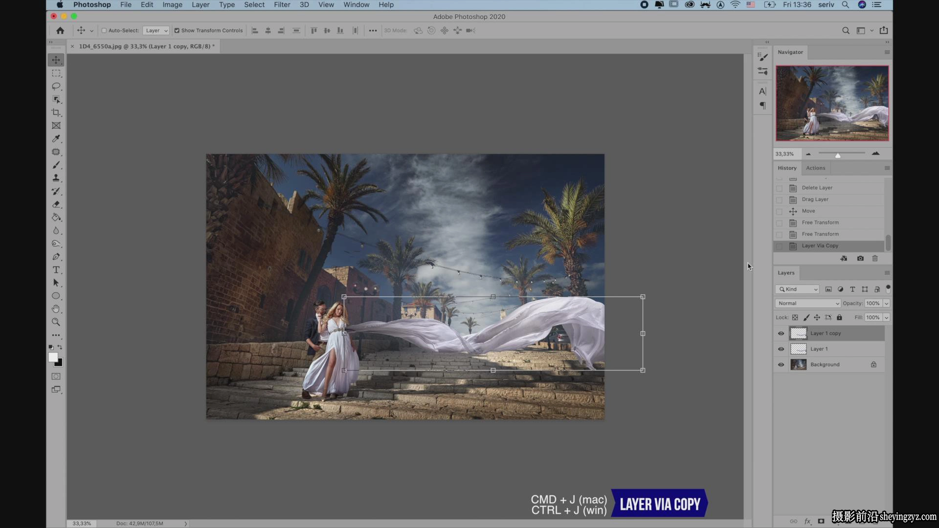The image size is (939, 528).
Task: Select the Frame tool
Action: (x=56, y=126)
